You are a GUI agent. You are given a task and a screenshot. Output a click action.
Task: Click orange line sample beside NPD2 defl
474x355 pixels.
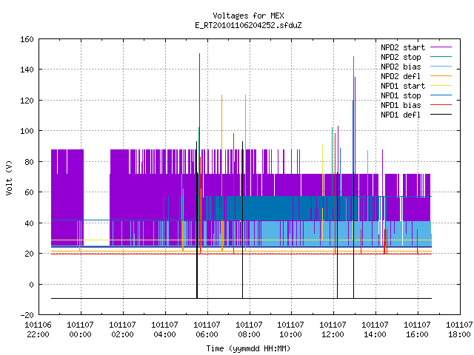[x=441, y=75]
